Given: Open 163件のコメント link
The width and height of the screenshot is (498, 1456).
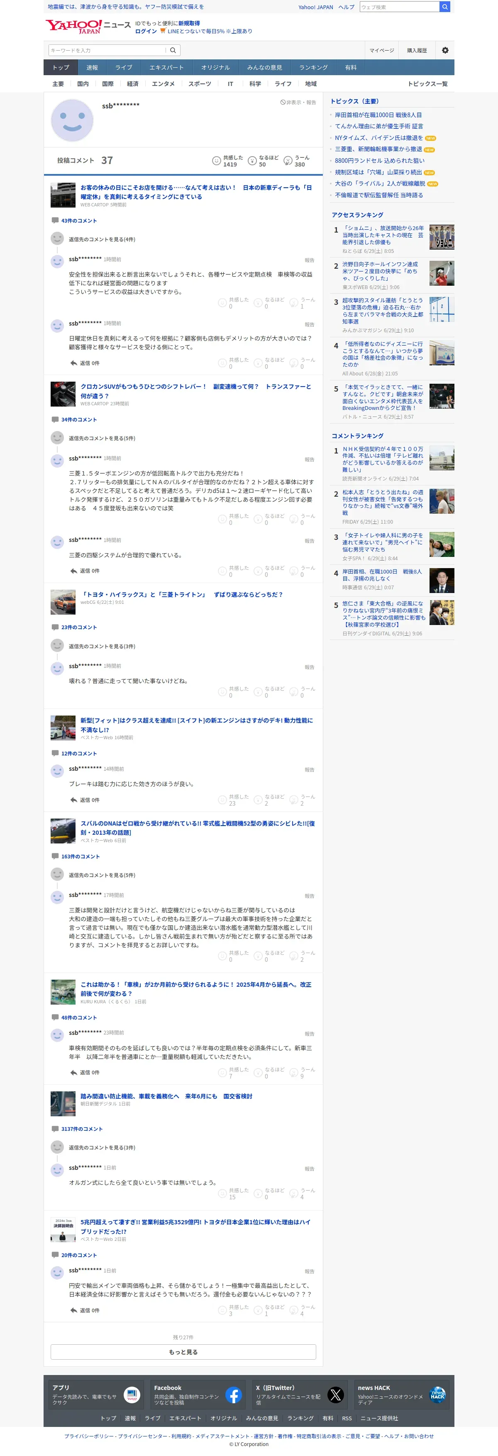Looking at the screenshot, I should coord(80,856).
